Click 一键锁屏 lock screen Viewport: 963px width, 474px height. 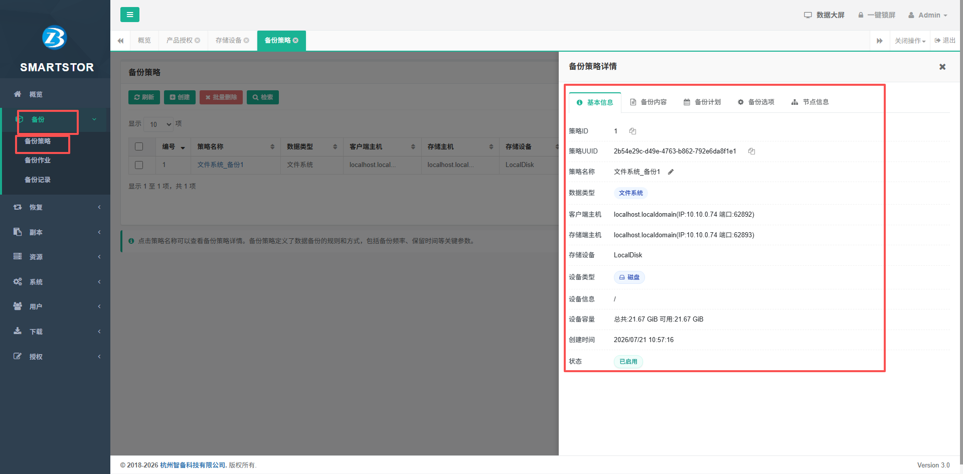pyautogui.click(x=876, y=15)
